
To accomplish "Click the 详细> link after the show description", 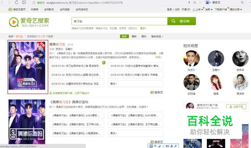I will [159, 57].
